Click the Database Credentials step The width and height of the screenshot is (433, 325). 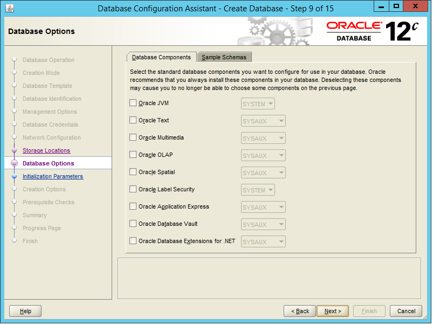coord(50,125)
